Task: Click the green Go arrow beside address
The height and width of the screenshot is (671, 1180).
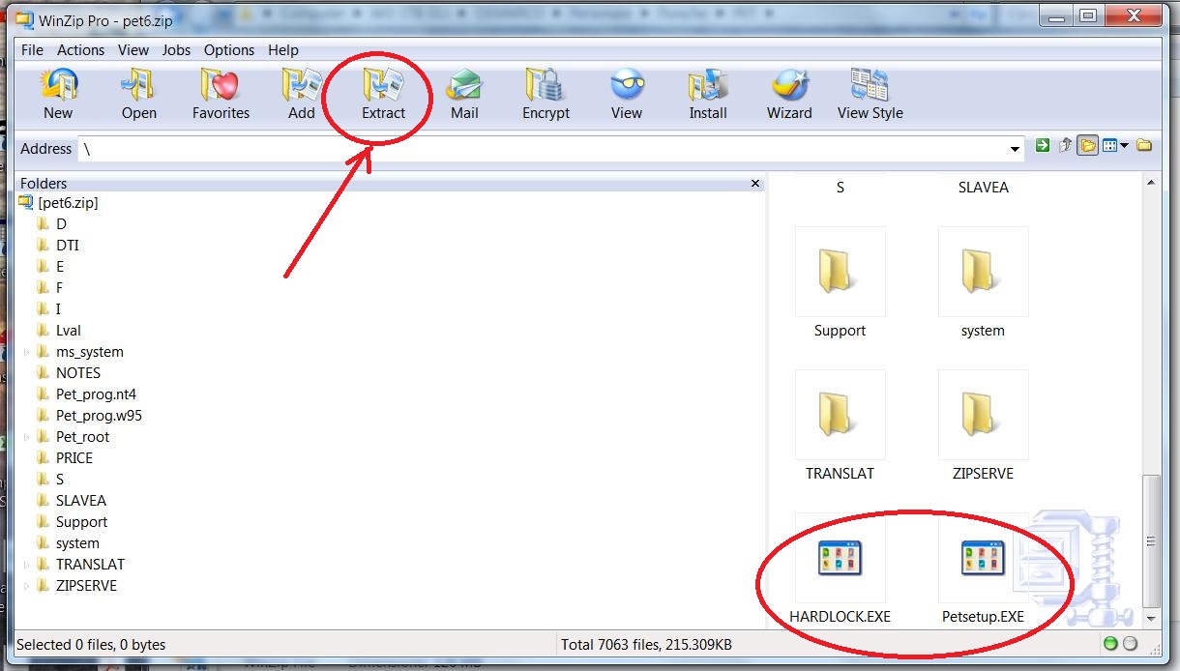Action: pos(1042,146)
